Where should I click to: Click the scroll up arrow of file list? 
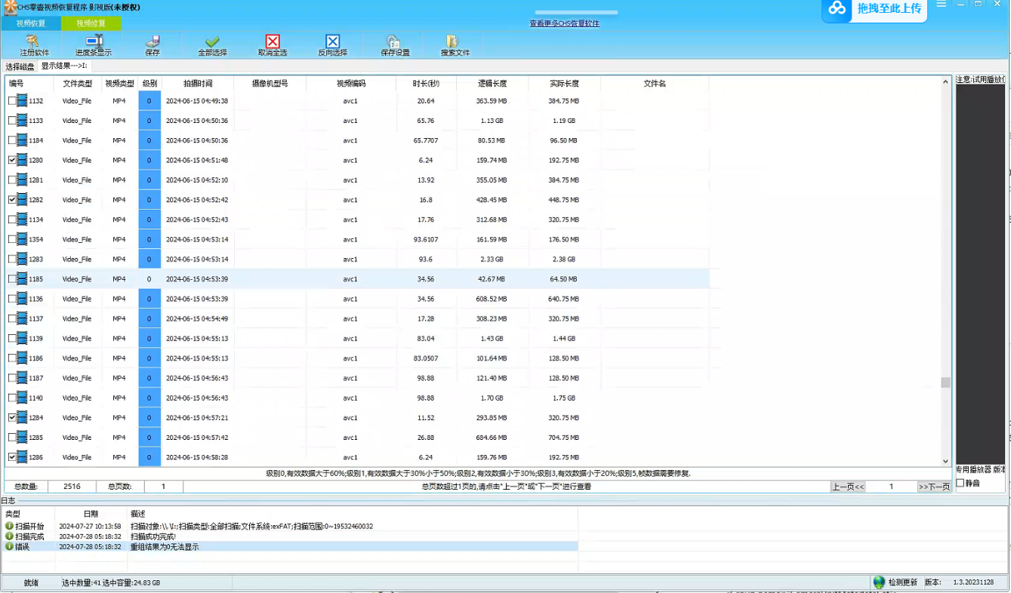click(945, 81)
